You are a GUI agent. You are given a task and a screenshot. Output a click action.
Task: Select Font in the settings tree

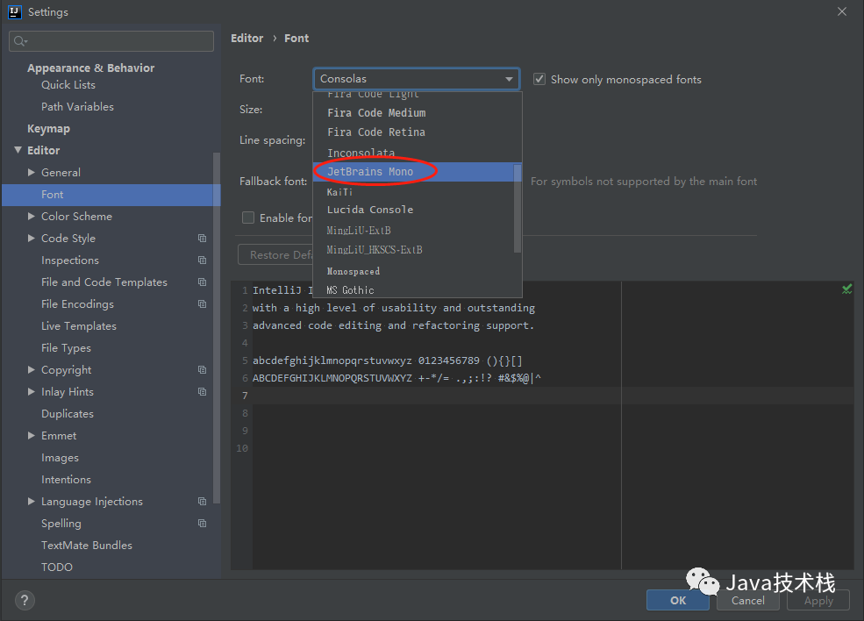pos(111,195)
